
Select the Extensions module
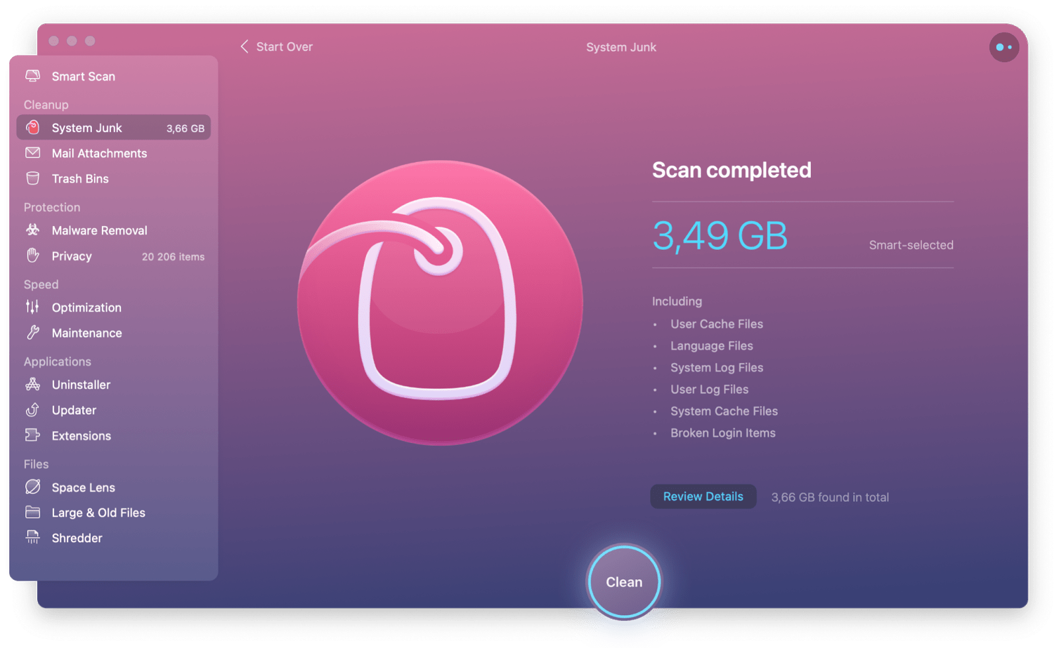[x=113, y=435]
